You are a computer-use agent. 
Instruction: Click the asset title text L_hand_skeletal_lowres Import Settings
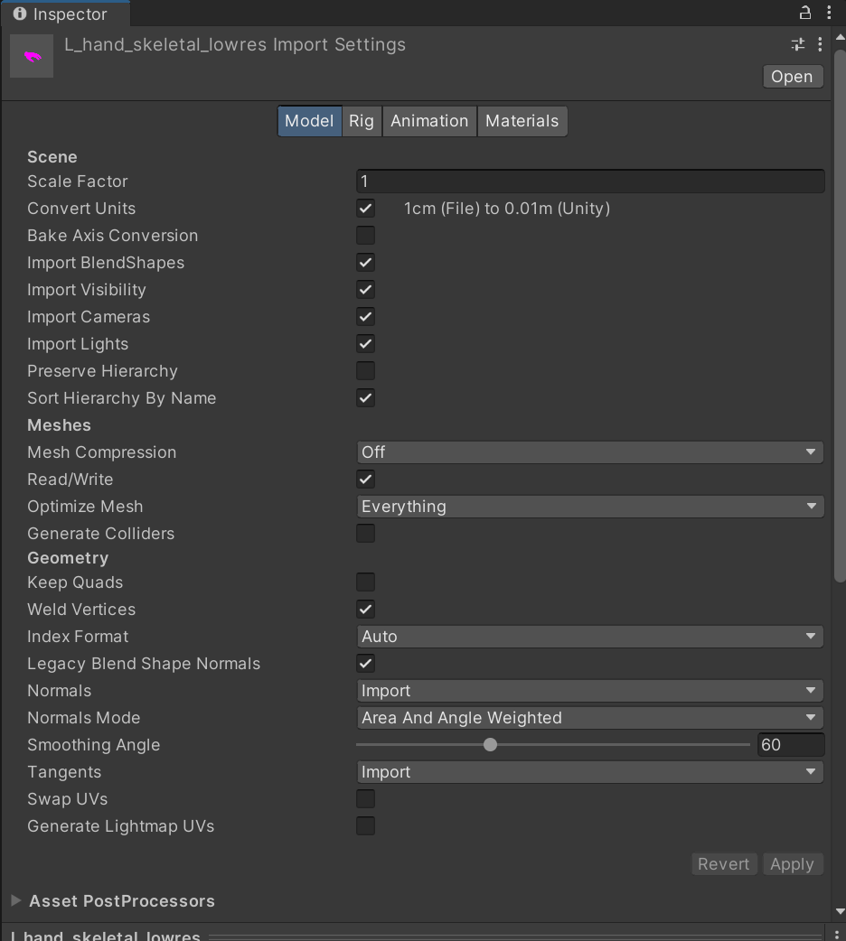point(235,45)
